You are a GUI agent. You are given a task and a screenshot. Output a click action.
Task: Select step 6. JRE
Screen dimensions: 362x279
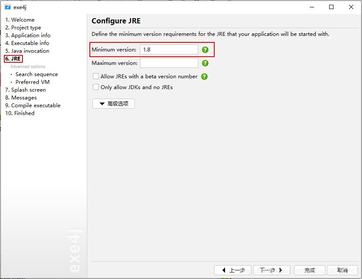[x=13, y=59]
